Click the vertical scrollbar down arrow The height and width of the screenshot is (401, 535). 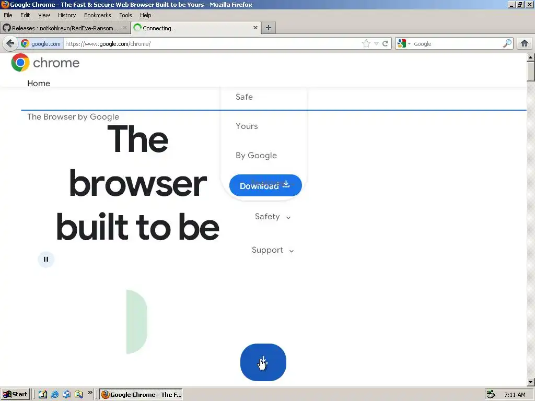[x=530, y=382]
